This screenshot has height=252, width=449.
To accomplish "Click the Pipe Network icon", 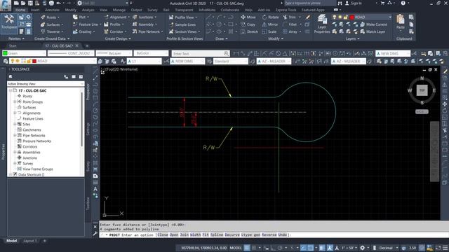I will click(135, 31).
